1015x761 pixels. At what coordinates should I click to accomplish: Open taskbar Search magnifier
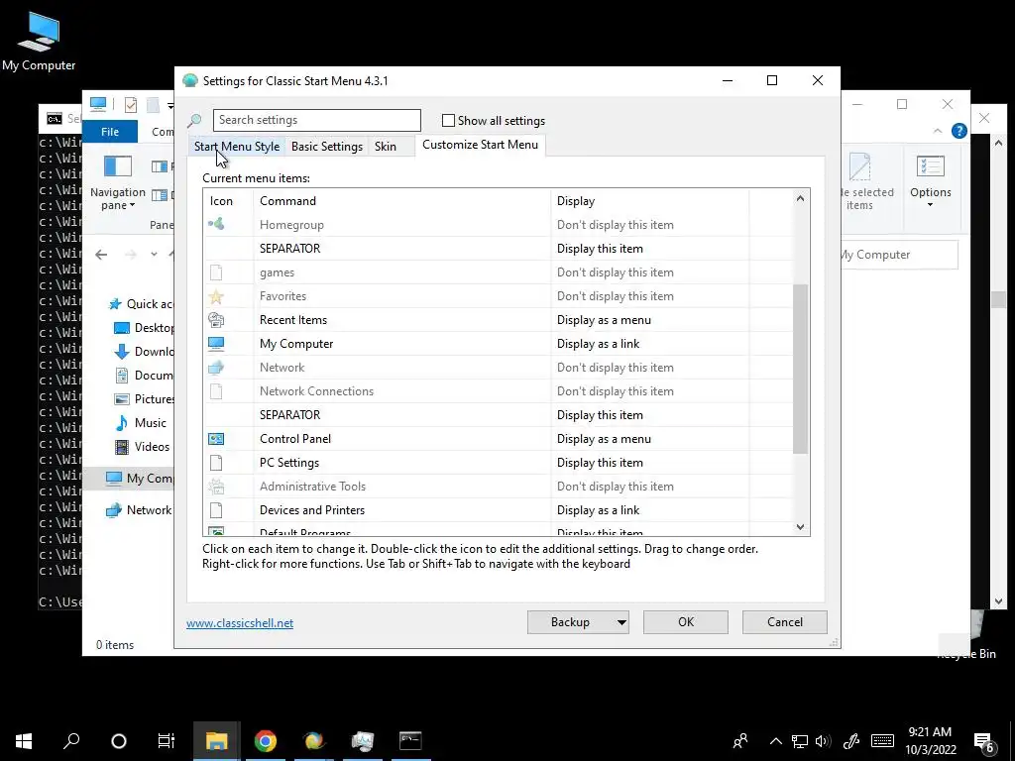[x=71, y=740]
